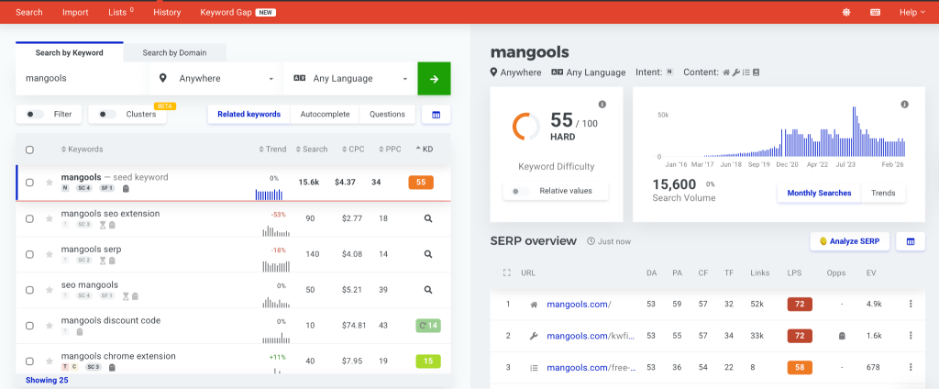Enable the Relative values toggle
The height and width of the screenshot is (389, 939).
(x=520, y=191)
